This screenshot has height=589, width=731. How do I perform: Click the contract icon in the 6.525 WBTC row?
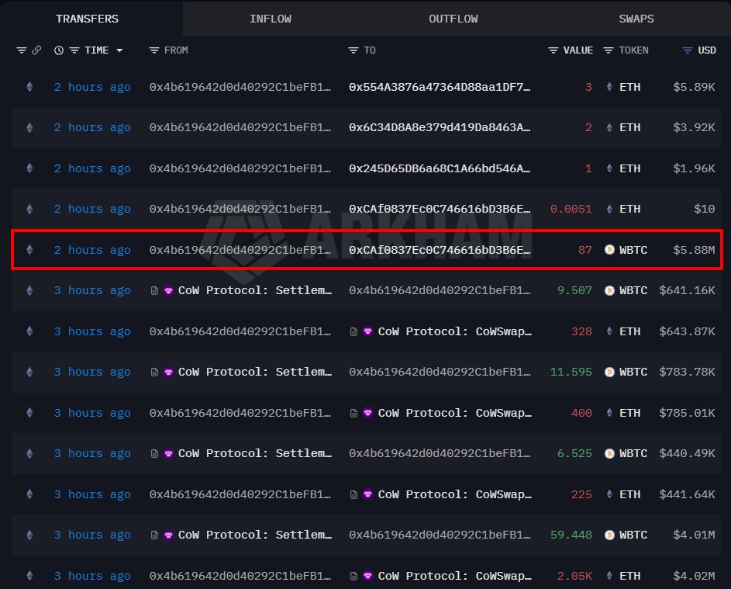(x=154, y=454)
